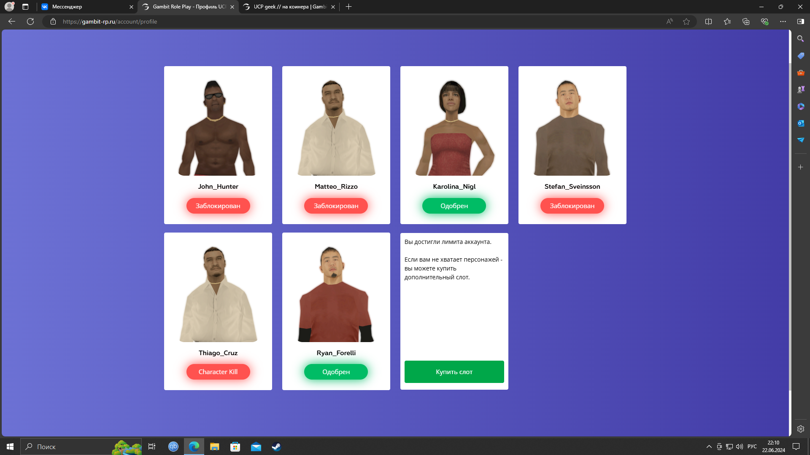810x455 pixels.
Task: Open the Read aloud icon in address bar
Action: [x=670, y=21]
